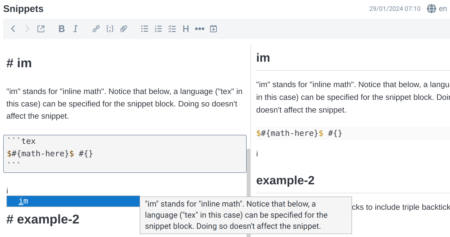Click the typed "i" line in editor
Viewport: 450px width, 237px height.
[x=7, y=191]
